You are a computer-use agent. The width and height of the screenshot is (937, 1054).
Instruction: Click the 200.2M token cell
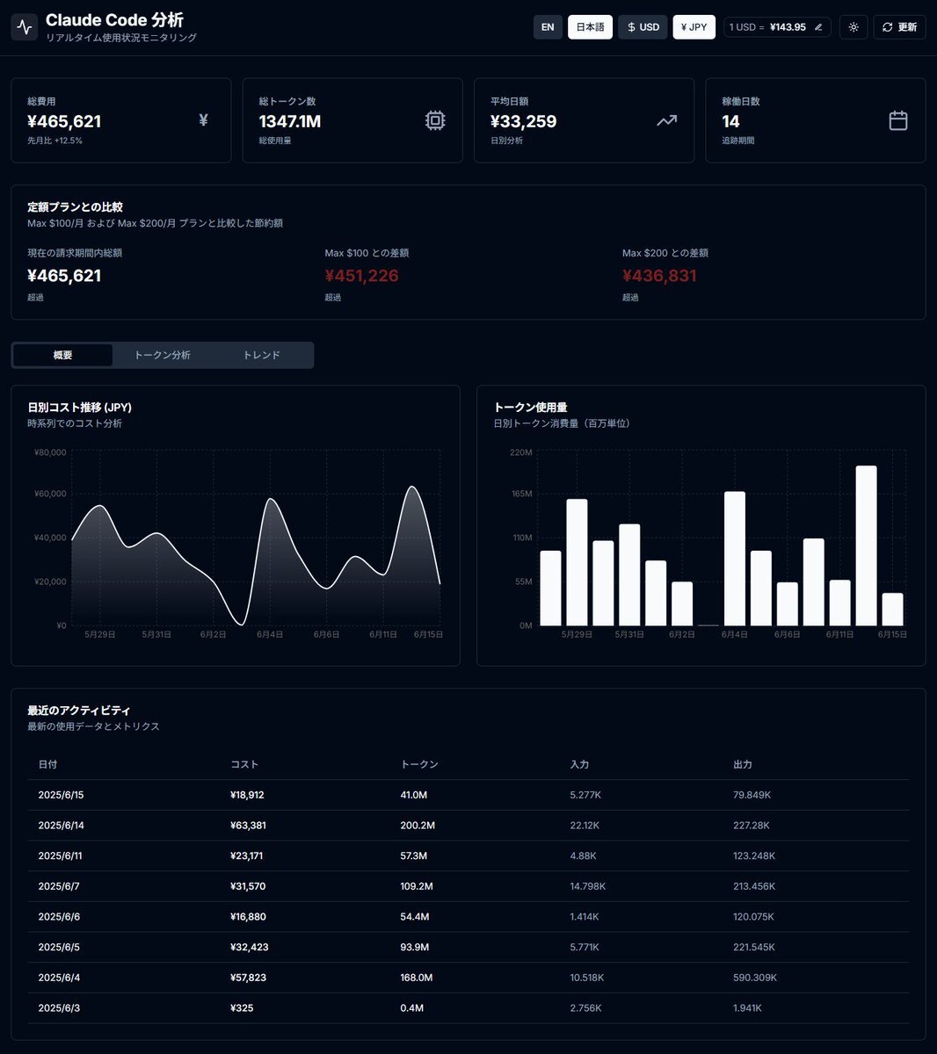click(418, 826)
